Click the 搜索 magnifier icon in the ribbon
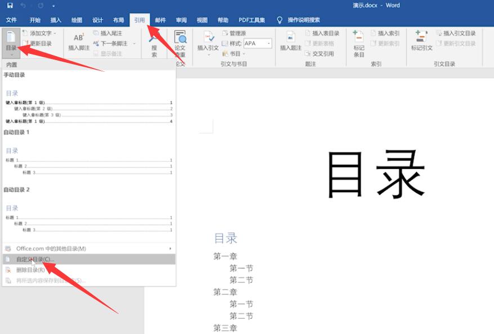 [x=154, y=38]
